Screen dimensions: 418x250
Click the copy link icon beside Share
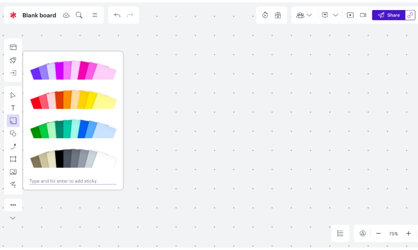tap(410, 15)
